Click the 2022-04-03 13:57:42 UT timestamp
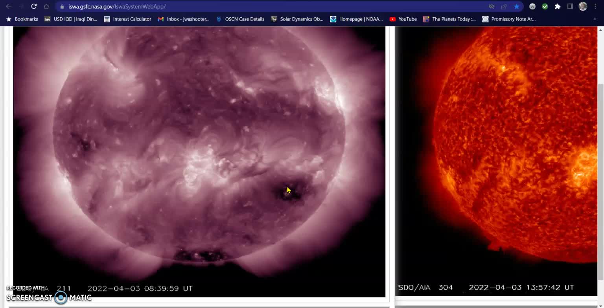Image resolution: width=604 pixels, height=308 pixels. pyautogui.click(x=521, y=288)
